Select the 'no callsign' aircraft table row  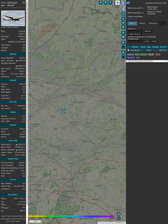pos(147,50)
